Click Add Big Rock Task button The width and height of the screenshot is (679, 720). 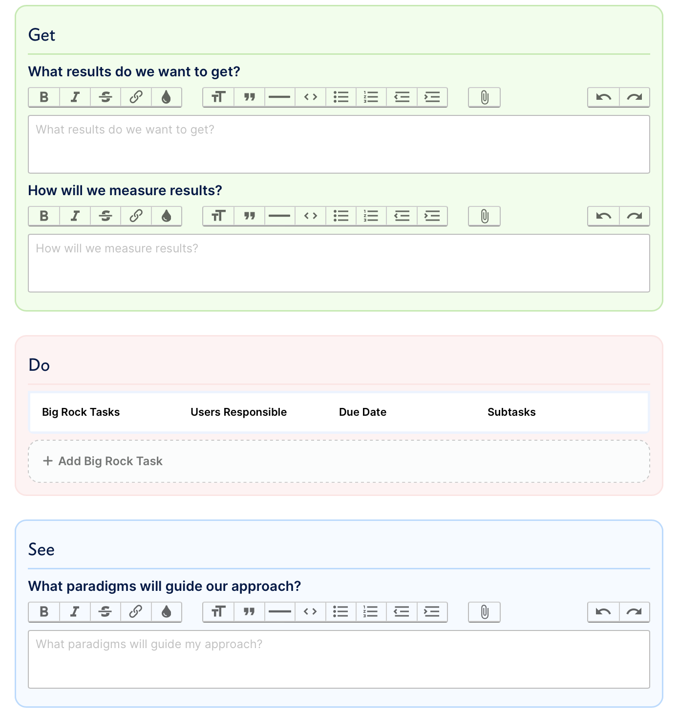103,461
